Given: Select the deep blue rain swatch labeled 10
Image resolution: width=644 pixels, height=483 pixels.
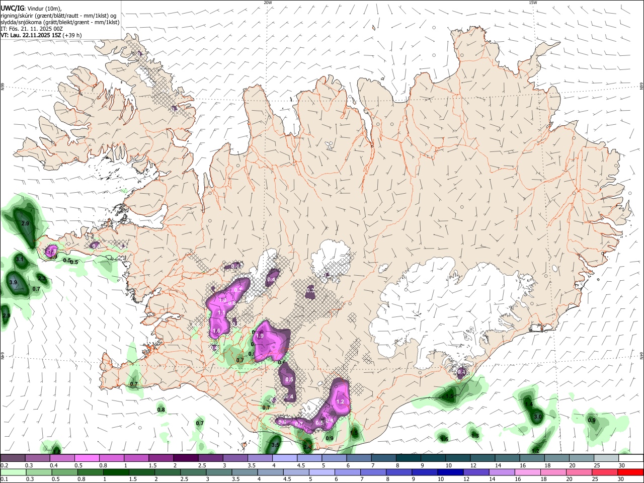Looking at the screenshot, I should point(450,472).
